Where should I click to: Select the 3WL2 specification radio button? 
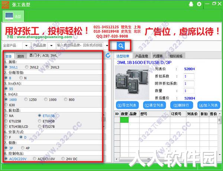pyautogui.click(x=27, y=67)
